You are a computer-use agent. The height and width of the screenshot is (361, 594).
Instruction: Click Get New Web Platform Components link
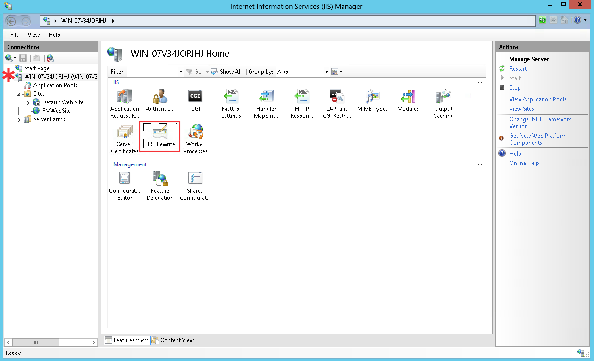click(x=538, y=139)
